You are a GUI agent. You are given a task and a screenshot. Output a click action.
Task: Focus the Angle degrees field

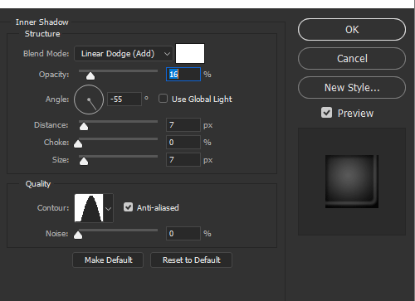click(x=124, y=99)
